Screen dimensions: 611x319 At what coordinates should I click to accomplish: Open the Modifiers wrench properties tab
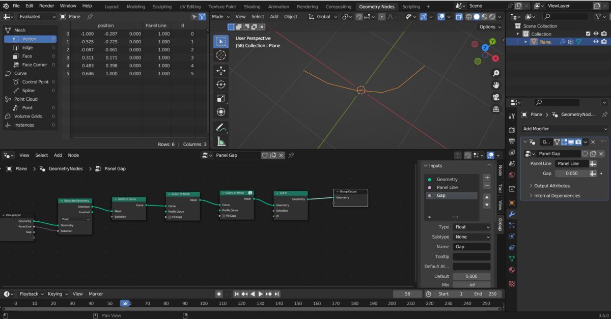[512, 214]
